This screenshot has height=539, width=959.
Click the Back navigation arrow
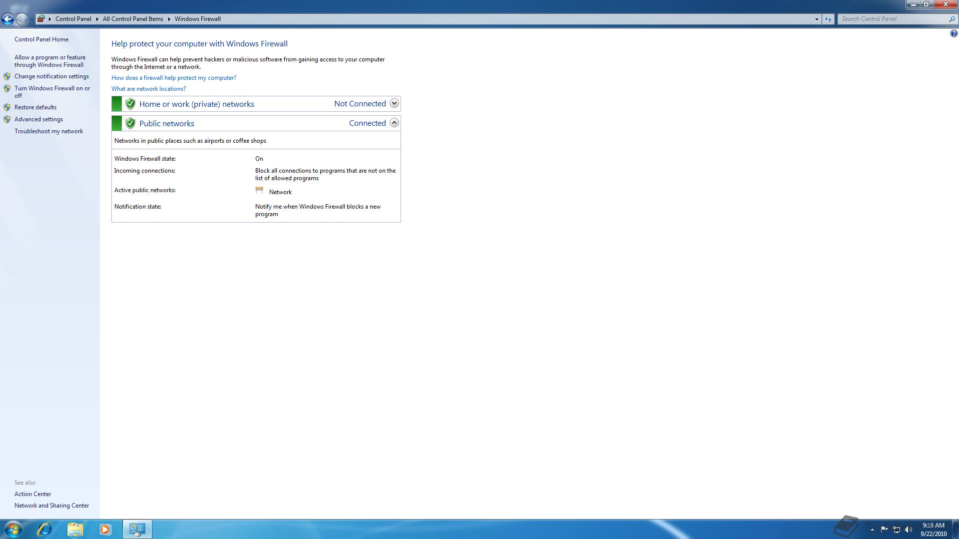click(x=7, y=19)
